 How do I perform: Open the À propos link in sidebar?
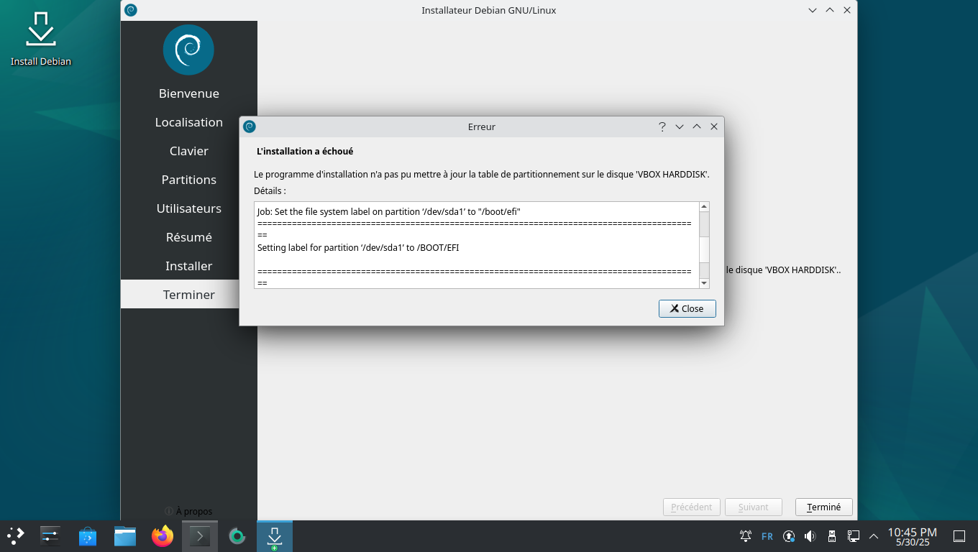188,511
